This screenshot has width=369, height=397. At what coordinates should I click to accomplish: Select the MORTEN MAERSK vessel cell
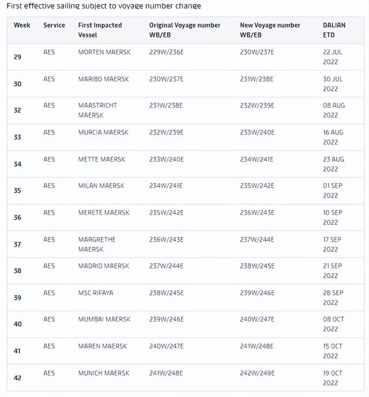click(x=104, y=52)
